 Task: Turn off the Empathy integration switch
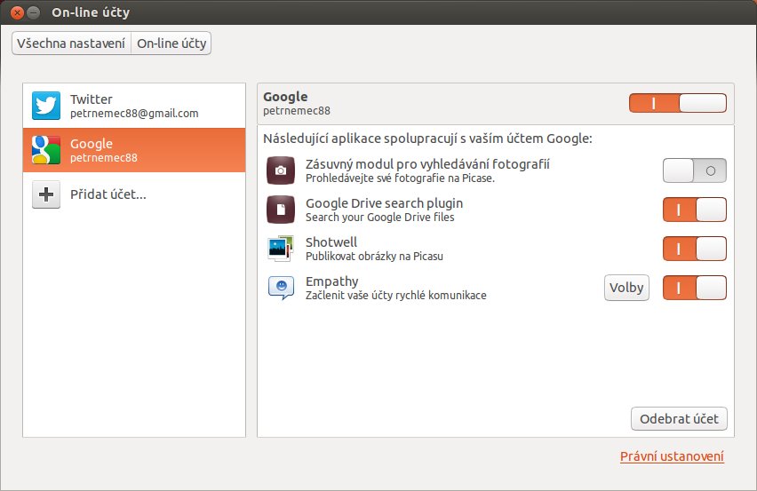coord(694,288)
